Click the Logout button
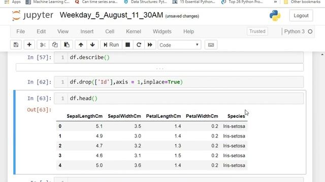Screen dimensions: 325x182 point(301,16)
